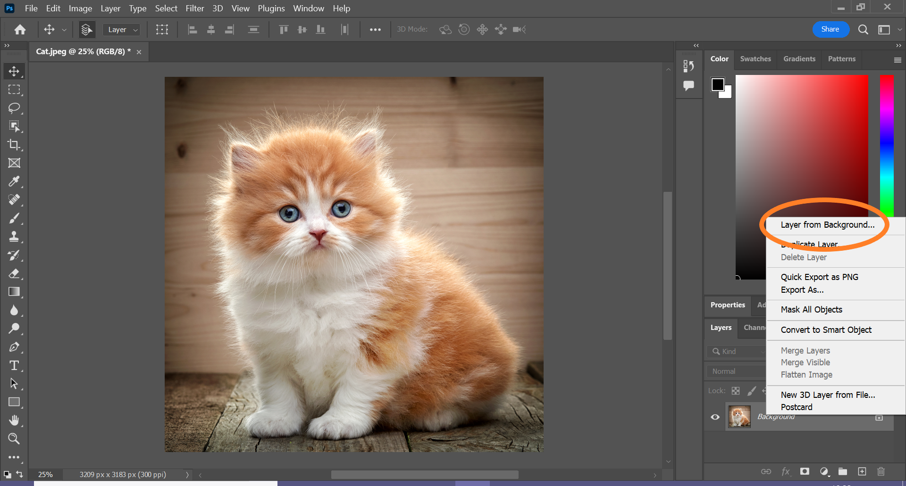Select the Blur tool
This screenshot has width=906, height=486.
click(x=14, y=310)
